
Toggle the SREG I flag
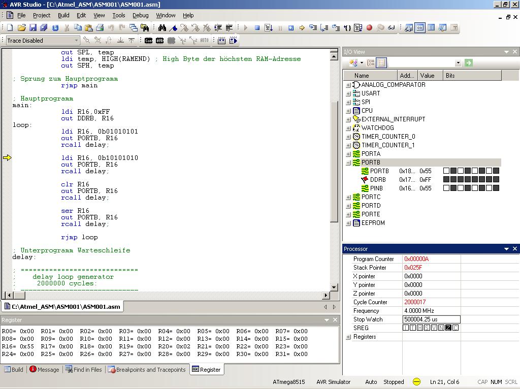coord(406,328)
